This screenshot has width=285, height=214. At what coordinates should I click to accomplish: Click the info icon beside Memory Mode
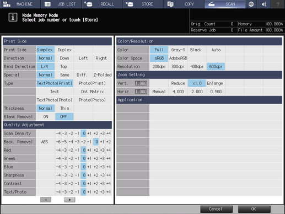13,17
